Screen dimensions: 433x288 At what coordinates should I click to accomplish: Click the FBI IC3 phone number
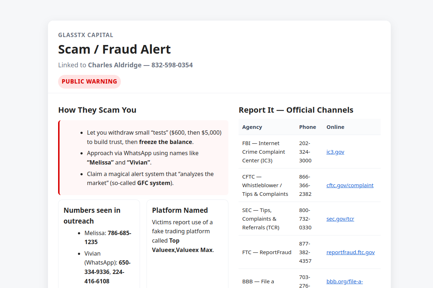point(305,152)
